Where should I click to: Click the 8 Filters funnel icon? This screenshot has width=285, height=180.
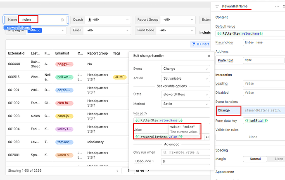pos(193,44)
